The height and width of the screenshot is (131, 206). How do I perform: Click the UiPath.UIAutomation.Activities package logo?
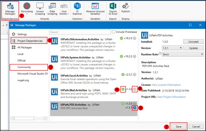55,41
